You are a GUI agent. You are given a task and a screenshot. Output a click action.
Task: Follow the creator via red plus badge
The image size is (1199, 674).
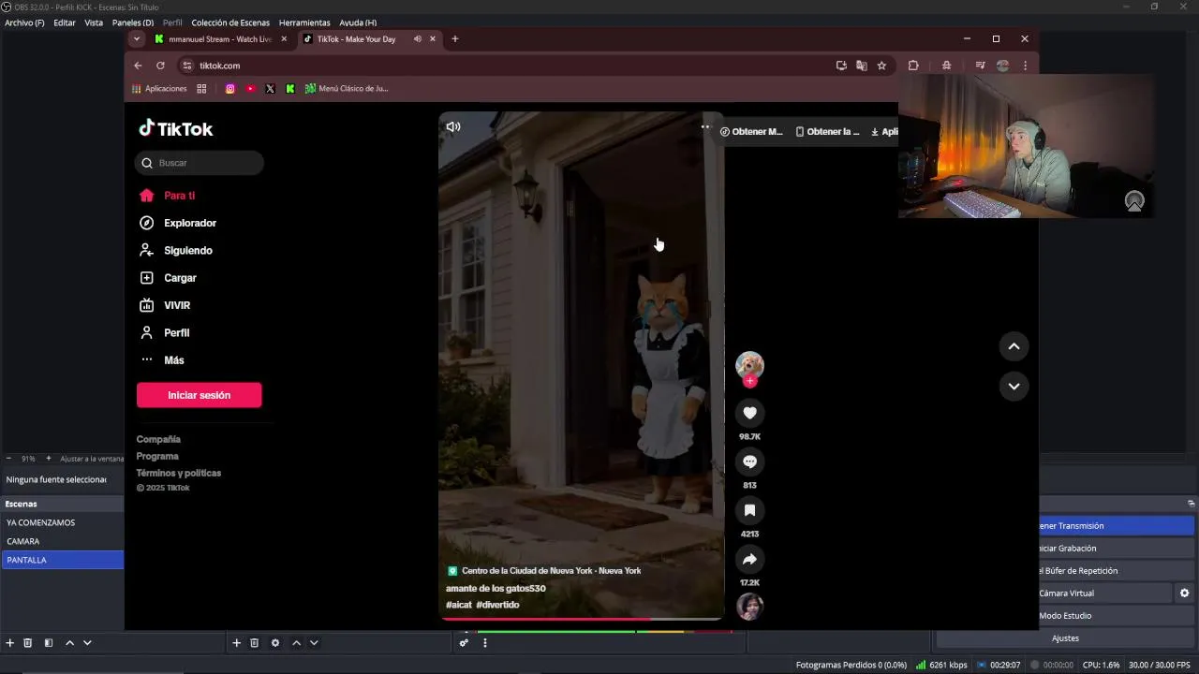click(x=749, y=381)
